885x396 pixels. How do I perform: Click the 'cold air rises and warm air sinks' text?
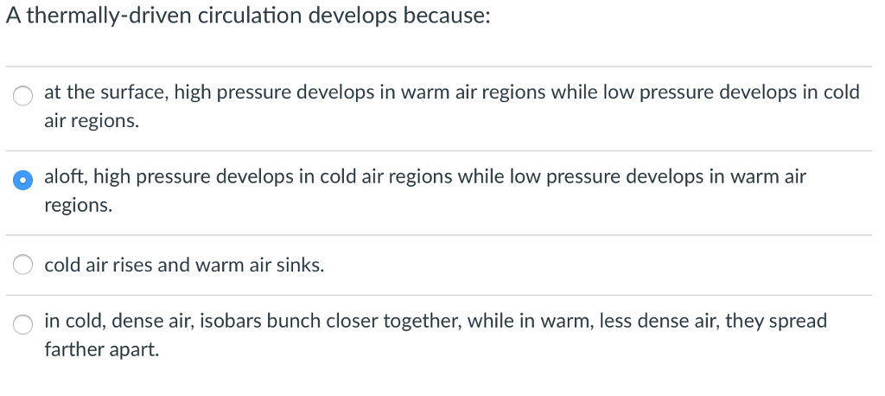(184, 265)
